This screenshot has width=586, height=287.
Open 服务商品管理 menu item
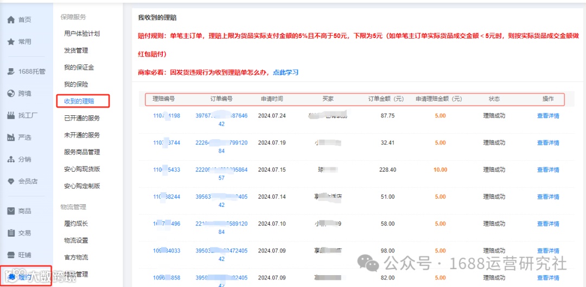point(82,152)
